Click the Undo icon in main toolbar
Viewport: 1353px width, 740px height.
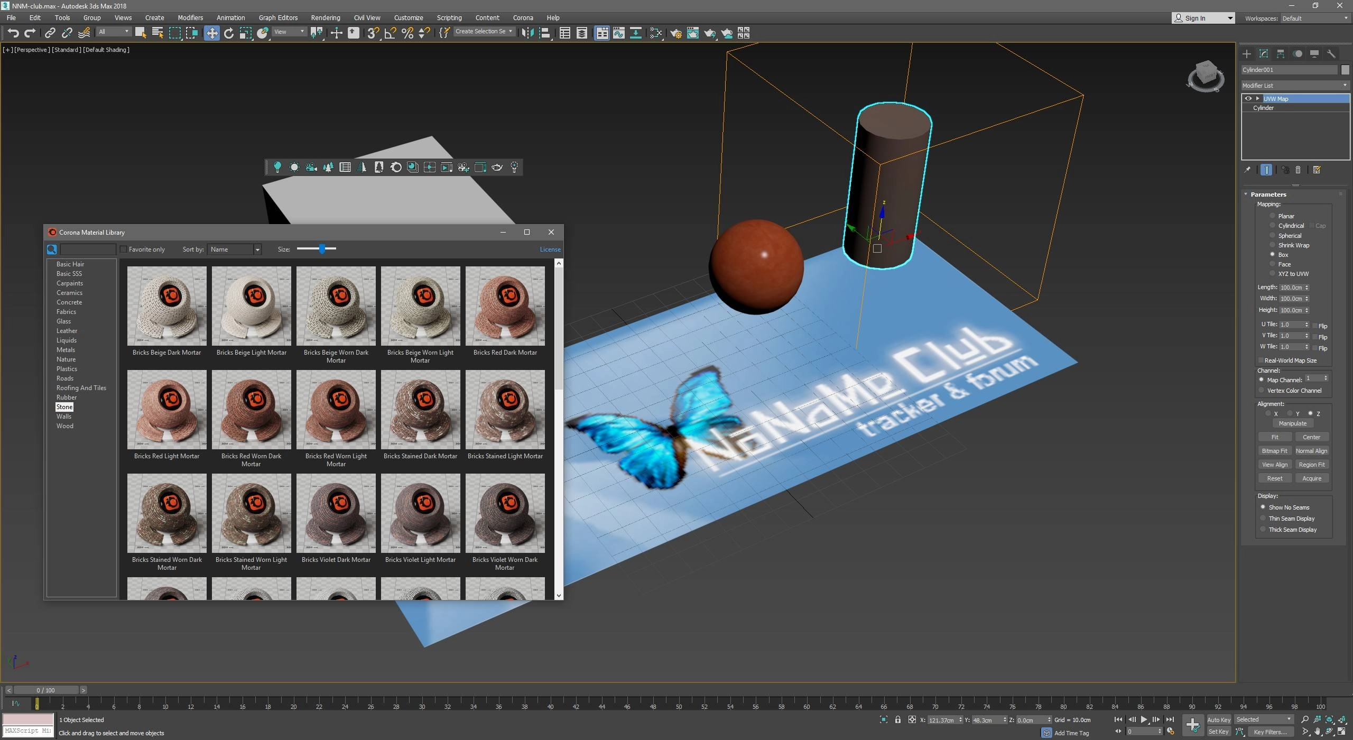(x=13, y=33)
